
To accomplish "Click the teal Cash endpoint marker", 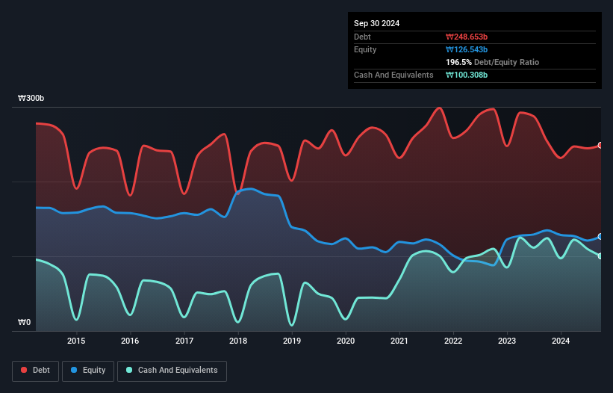I will [x=600, y=256].
